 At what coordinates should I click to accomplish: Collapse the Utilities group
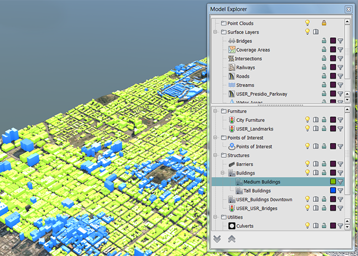pyautogui.click(x=215, y=217)
